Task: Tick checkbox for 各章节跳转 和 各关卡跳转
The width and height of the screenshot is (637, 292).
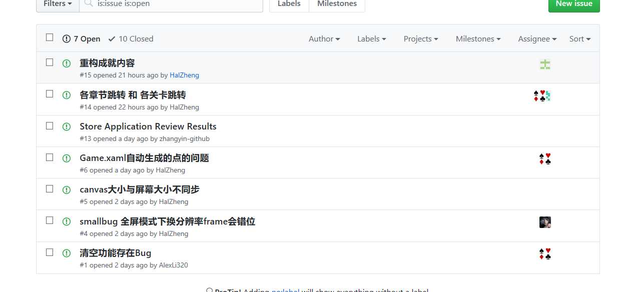Action: click(x=50, y=93)
